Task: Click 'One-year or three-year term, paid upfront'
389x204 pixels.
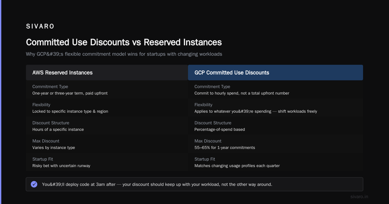Action: point(70,93)
